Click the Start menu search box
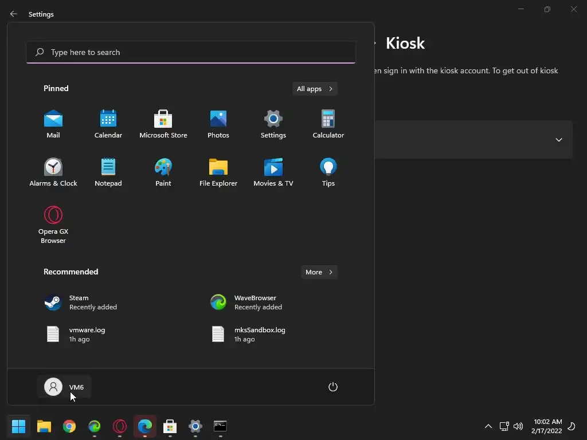Viewport: 587px width, 440px height. pyautogui.click(x=191, y=52)
